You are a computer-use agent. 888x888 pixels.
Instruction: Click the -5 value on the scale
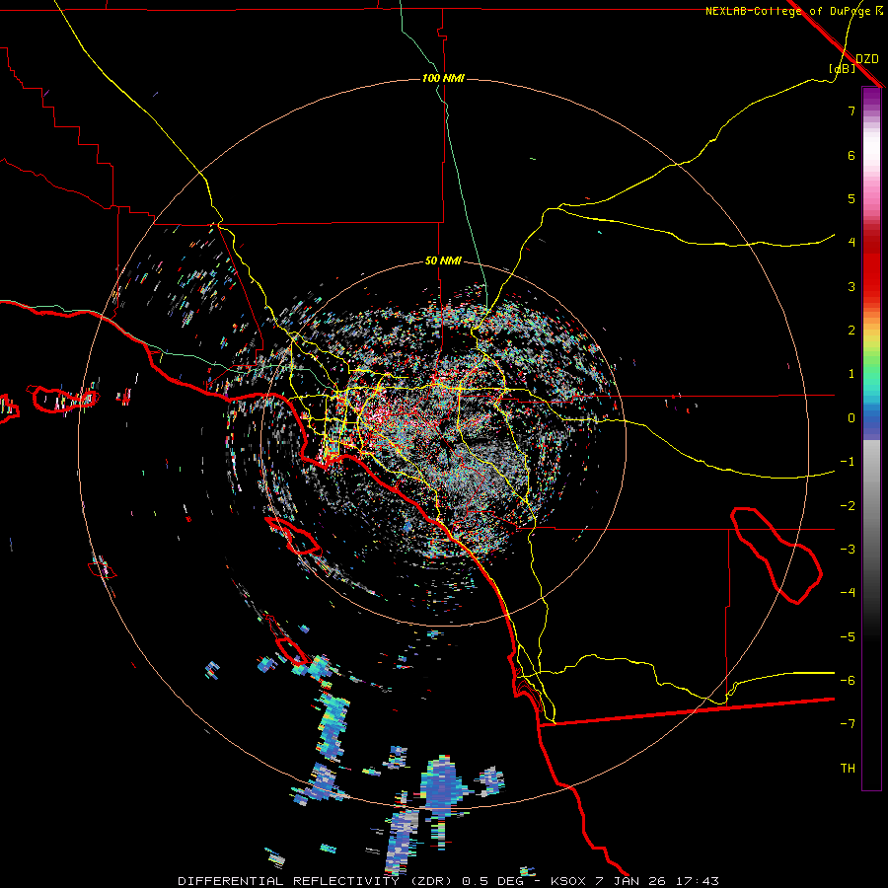click(x=848, y=637)
